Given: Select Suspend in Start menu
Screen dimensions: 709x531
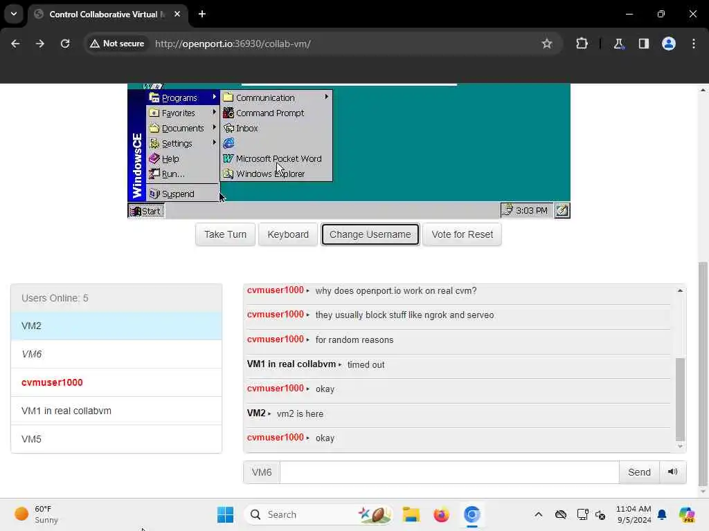Looking at the screenshot, I should click(183, 194).
